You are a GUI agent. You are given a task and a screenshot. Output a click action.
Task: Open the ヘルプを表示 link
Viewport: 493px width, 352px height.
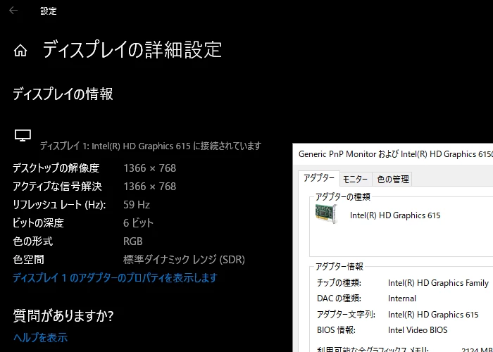40,337
